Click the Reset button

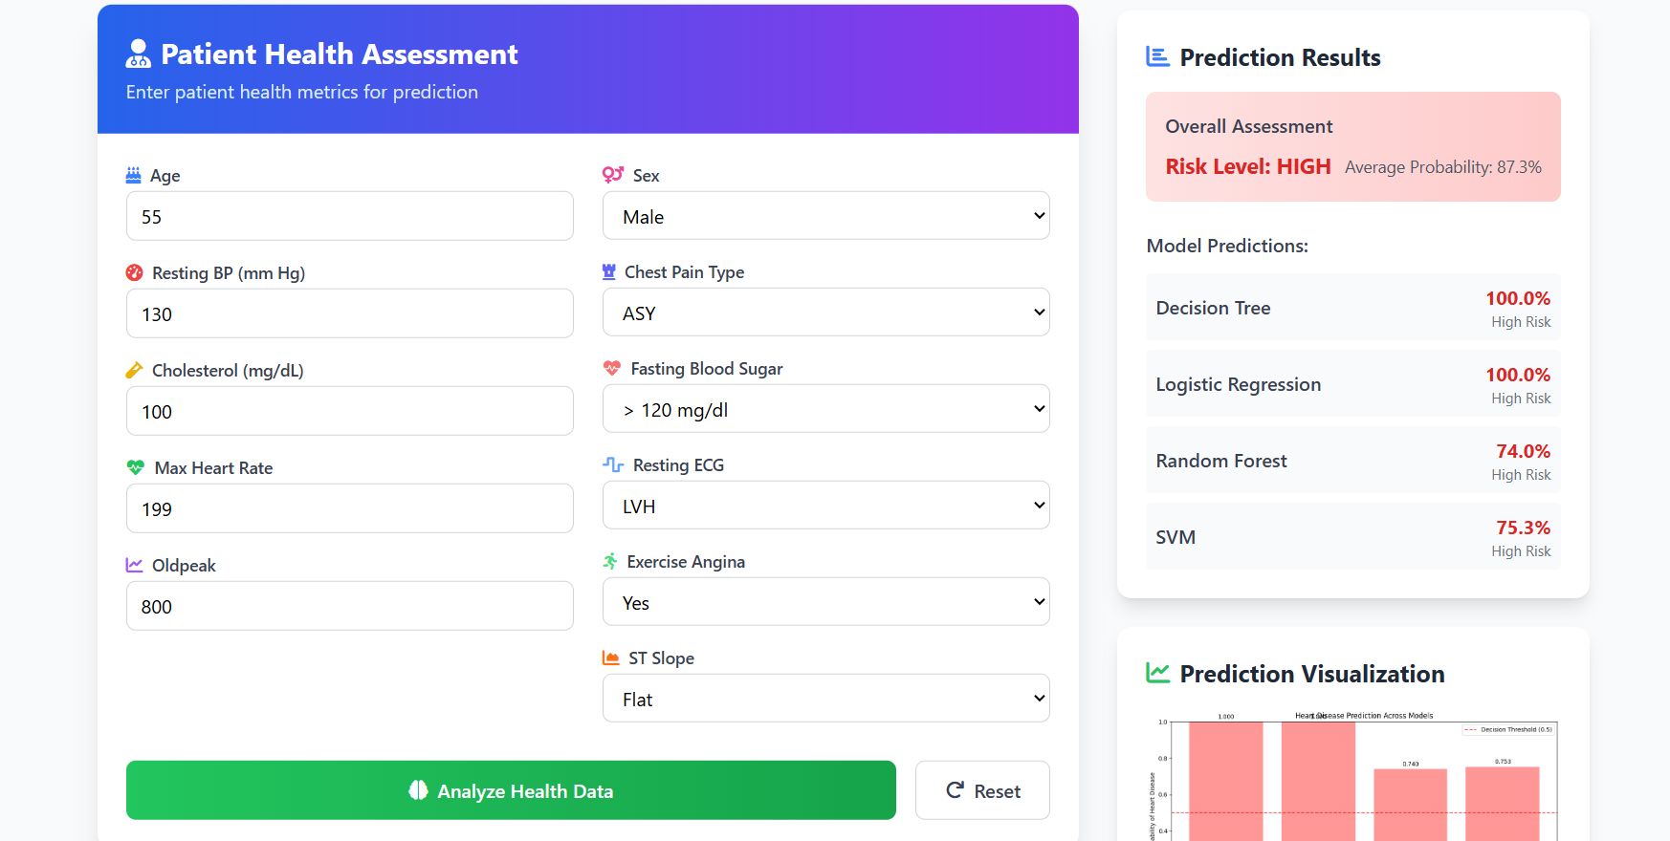(982, 790)
